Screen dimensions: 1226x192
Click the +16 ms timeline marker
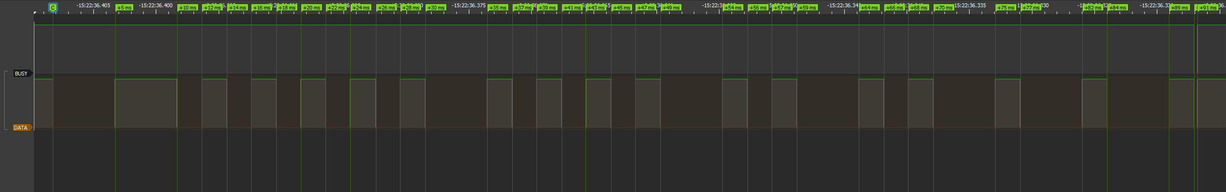pos(262,8)
